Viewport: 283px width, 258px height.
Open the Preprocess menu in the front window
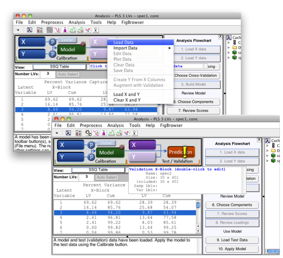click(x=91, y=125)
